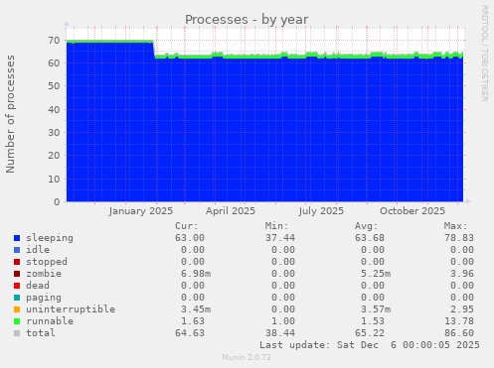Click the 'April 2025' axis label
This screenshot has width=494, height=368.
coord(231,211)
